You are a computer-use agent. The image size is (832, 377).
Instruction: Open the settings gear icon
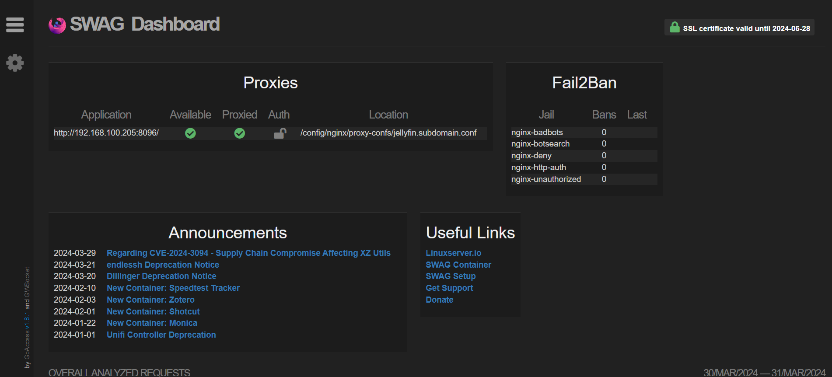[x=15, y=63]
